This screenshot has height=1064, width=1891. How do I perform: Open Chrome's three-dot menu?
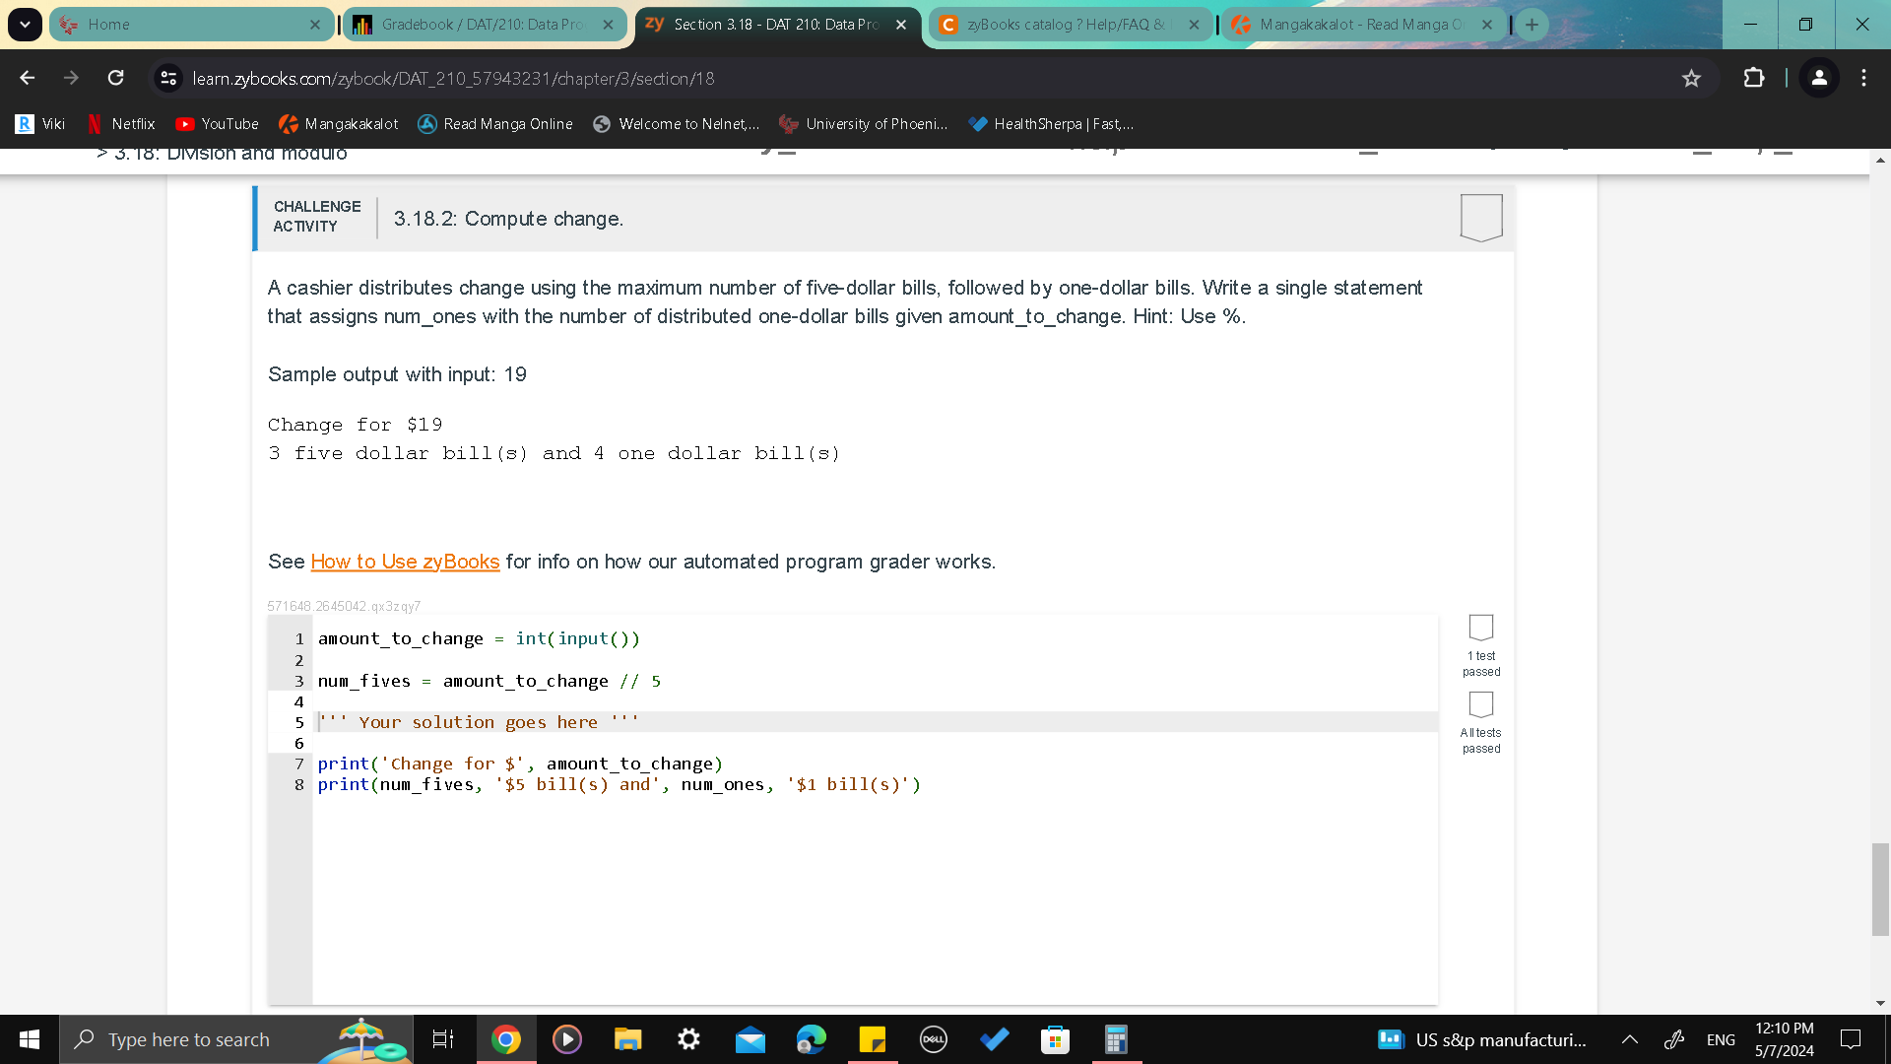[1863, 78]
